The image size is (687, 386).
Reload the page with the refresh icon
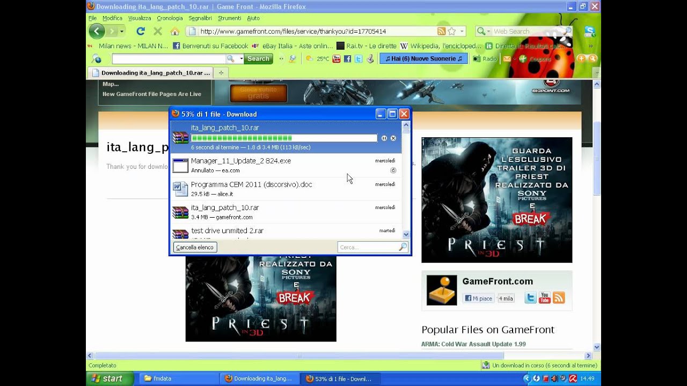click(141, 31)
